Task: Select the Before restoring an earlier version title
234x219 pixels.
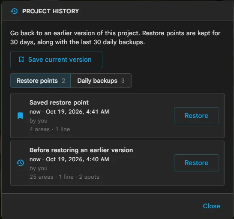Action: click(x=81, y=150)
